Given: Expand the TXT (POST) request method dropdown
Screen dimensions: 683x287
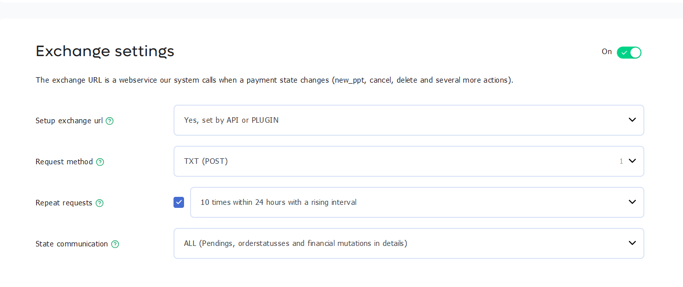Looking at the screenshot, I should pyautogui.click(x=409, y=161).
